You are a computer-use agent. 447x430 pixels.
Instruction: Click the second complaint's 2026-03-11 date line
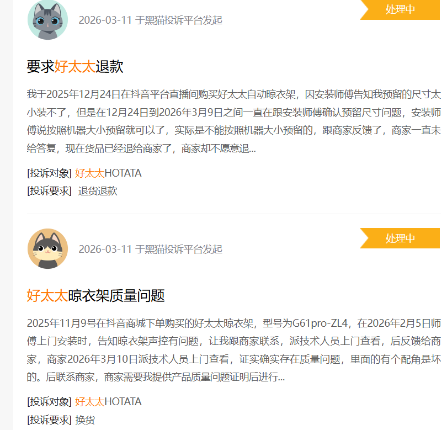150,249
